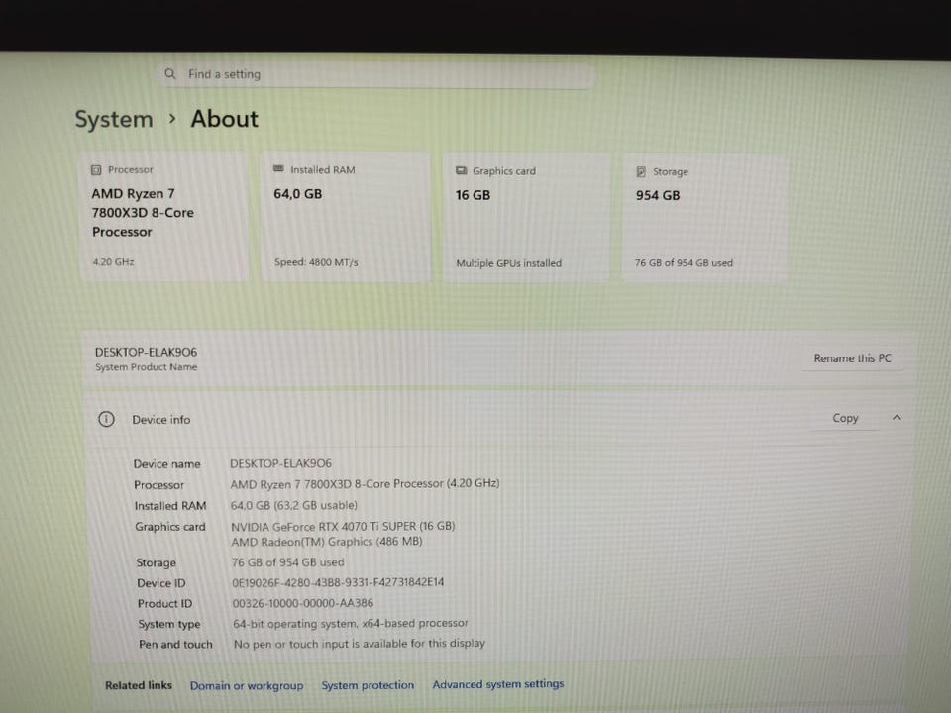This screenshot has height=713, width=951.
Task: Click the About breadcrumb heading
Action: (x=225, y=118)
